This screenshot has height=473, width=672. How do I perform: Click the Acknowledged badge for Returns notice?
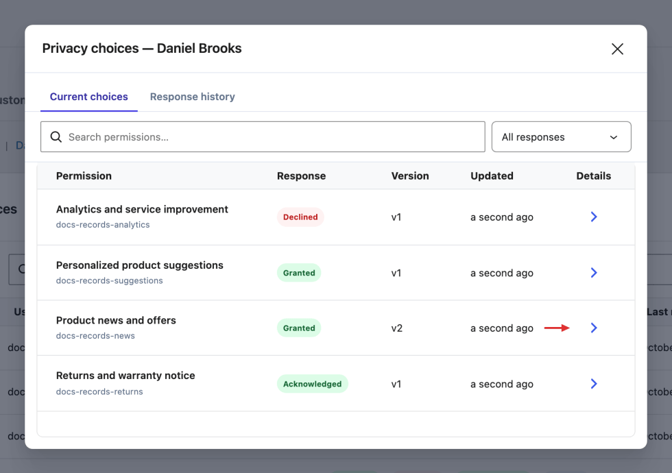(313, 384)
